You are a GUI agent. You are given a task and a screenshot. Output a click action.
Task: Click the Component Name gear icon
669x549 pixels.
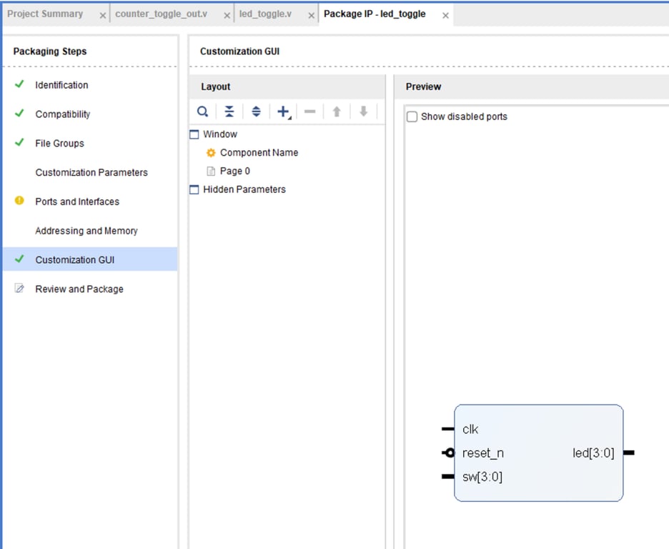point(211,153)
